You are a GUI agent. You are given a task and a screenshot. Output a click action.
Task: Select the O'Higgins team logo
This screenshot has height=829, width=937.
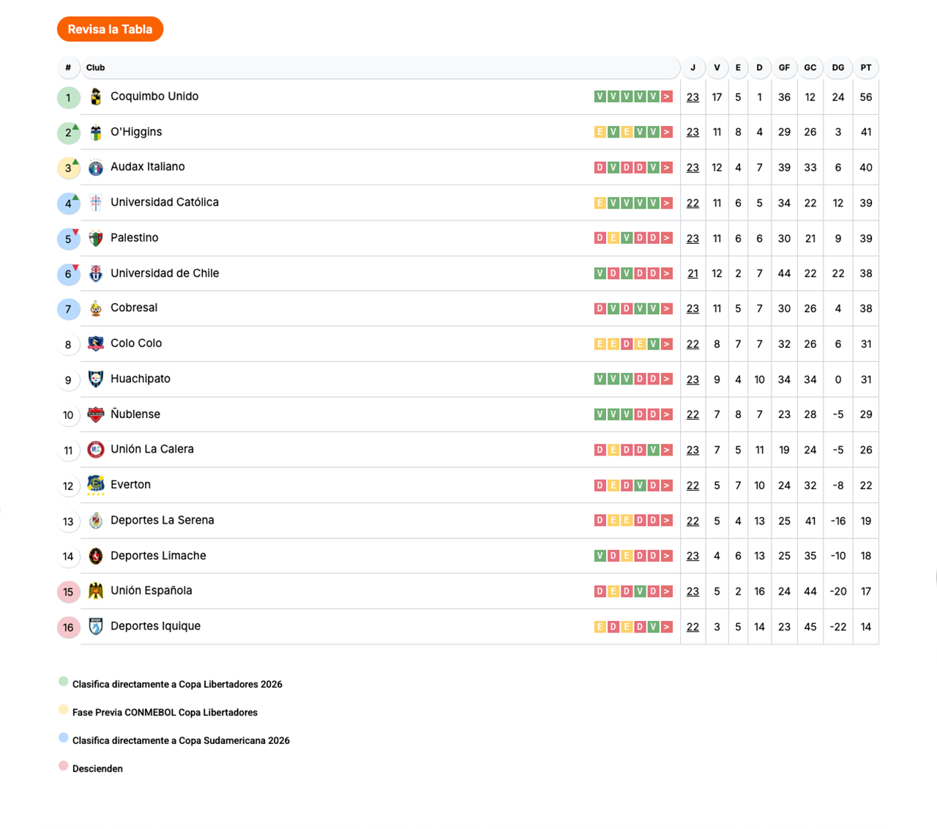(95, 132)
